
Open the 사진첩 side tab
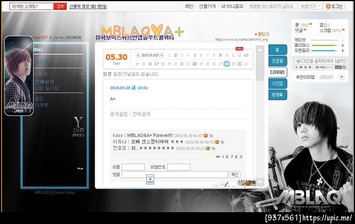tap(277, 83)
